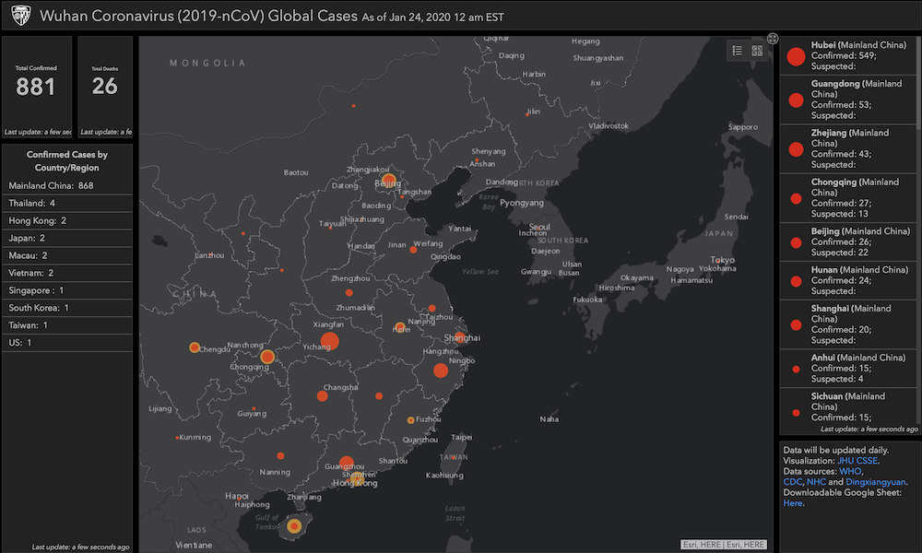This screenshot has height=553, width=922.
Task: Click the Total Confirmed 881 counter
Action: click(37, 87)
